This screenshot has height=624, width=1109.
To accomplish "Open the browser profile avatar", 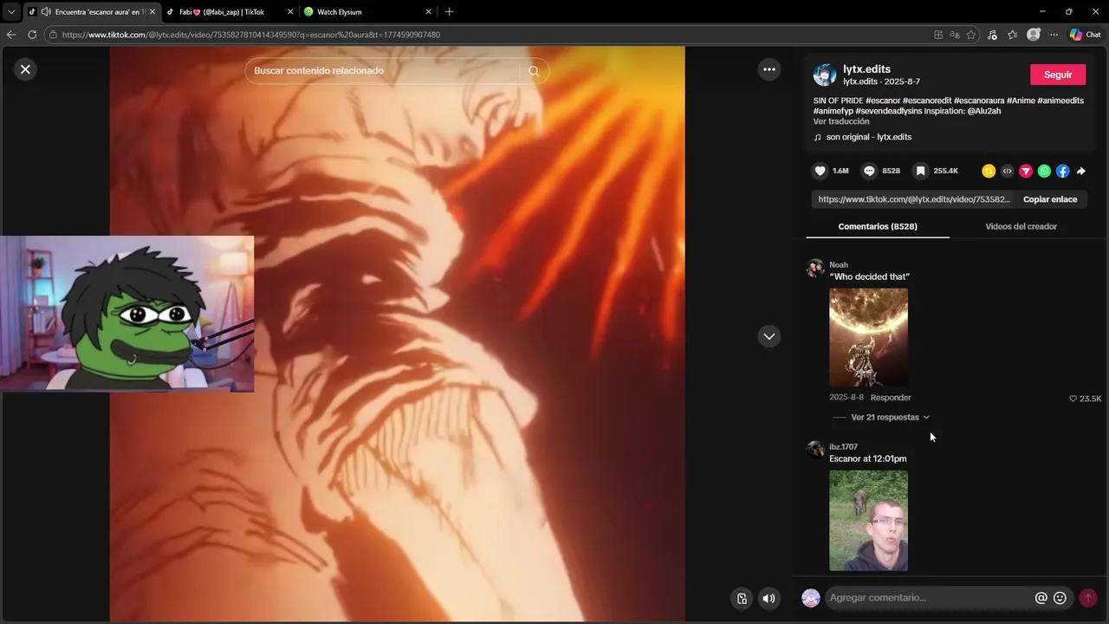I will [1033, 35].
